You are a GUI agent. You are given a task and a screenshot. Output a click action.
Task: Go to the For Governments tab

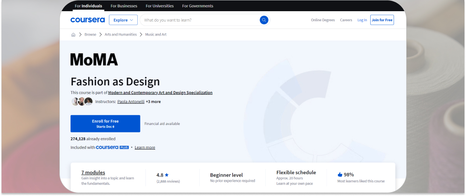point(198,6)
